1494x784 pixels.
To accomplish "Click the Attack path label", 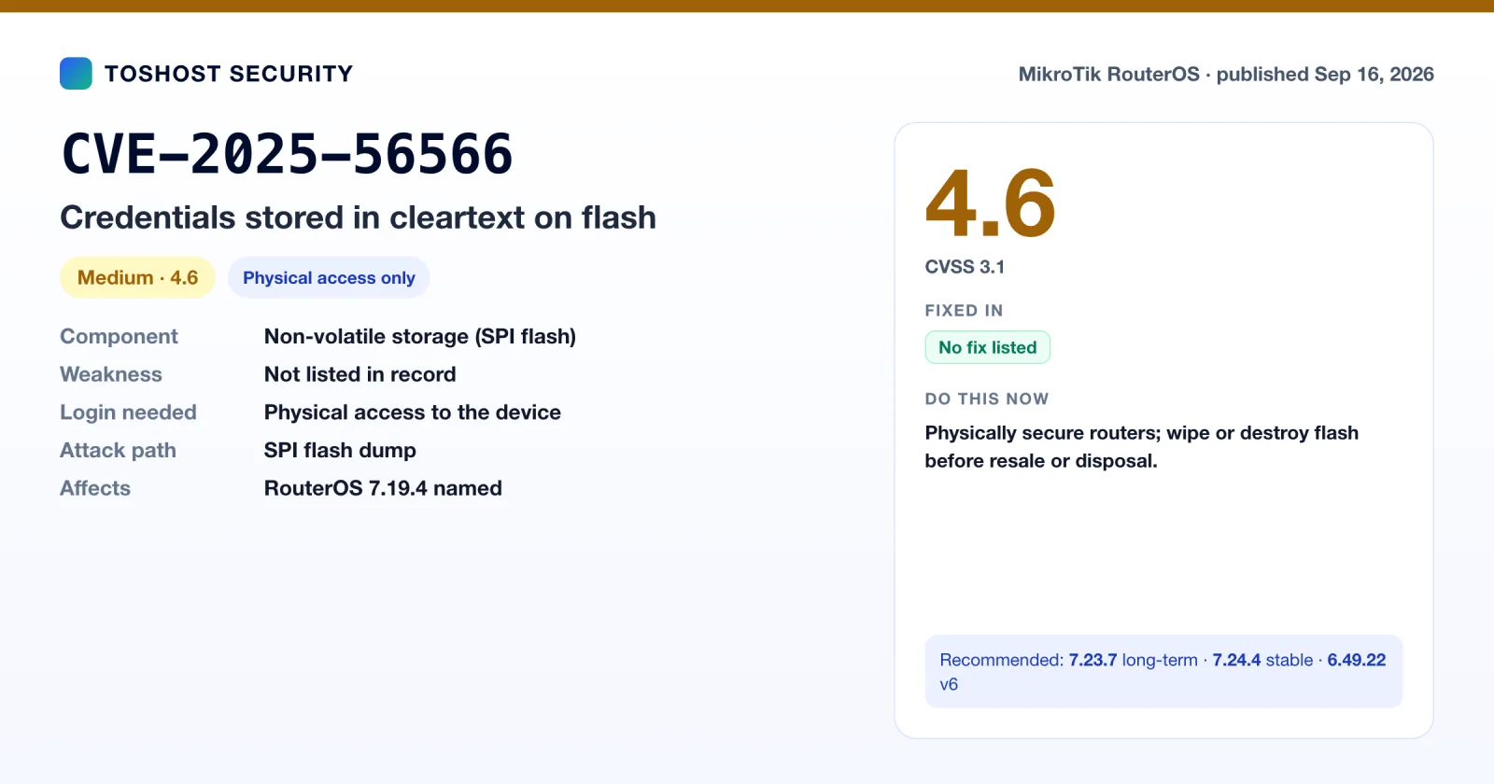I will (118, 450).
